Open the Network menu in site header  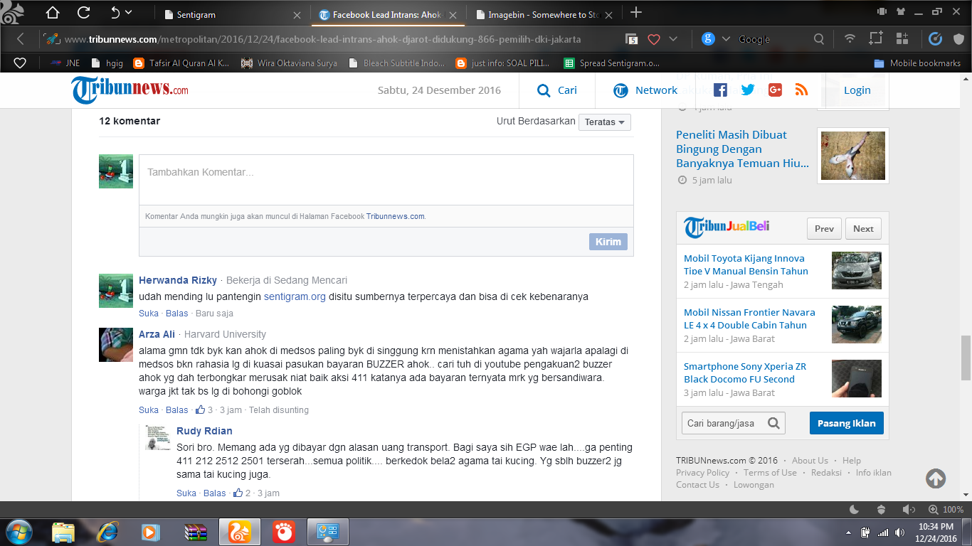point(645,90)
